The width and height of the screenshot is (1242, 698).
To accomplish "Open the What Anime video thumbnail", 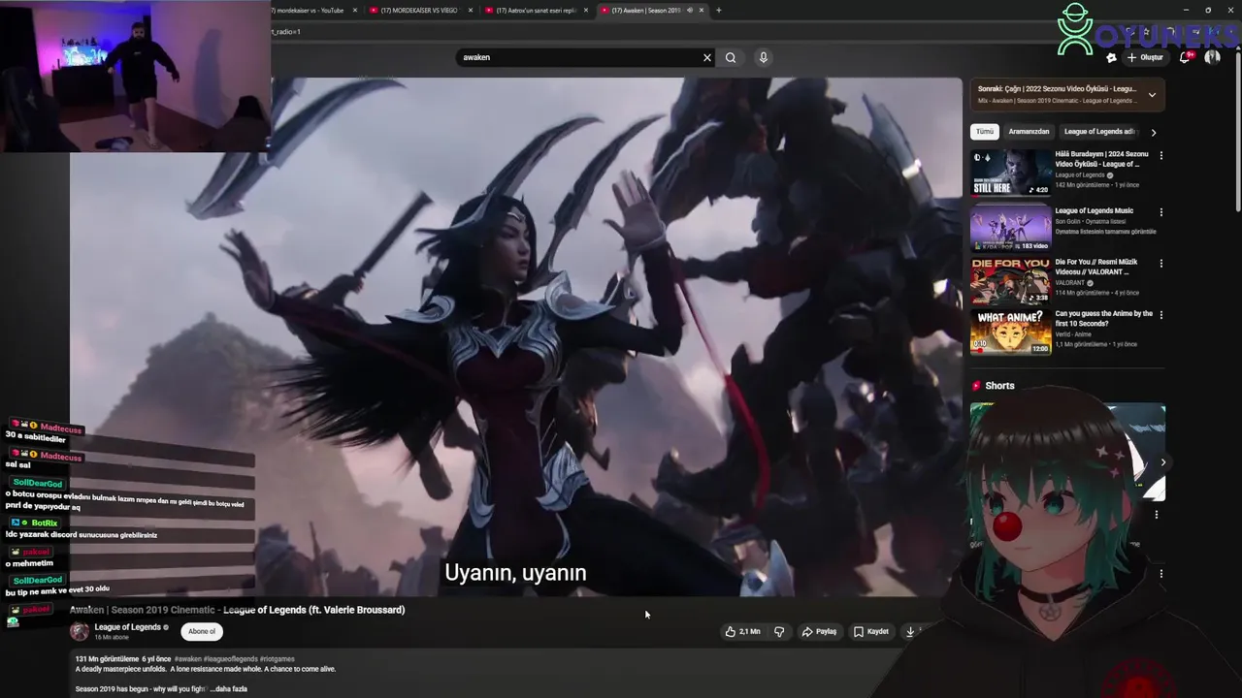I will [x=1011, y=333].
